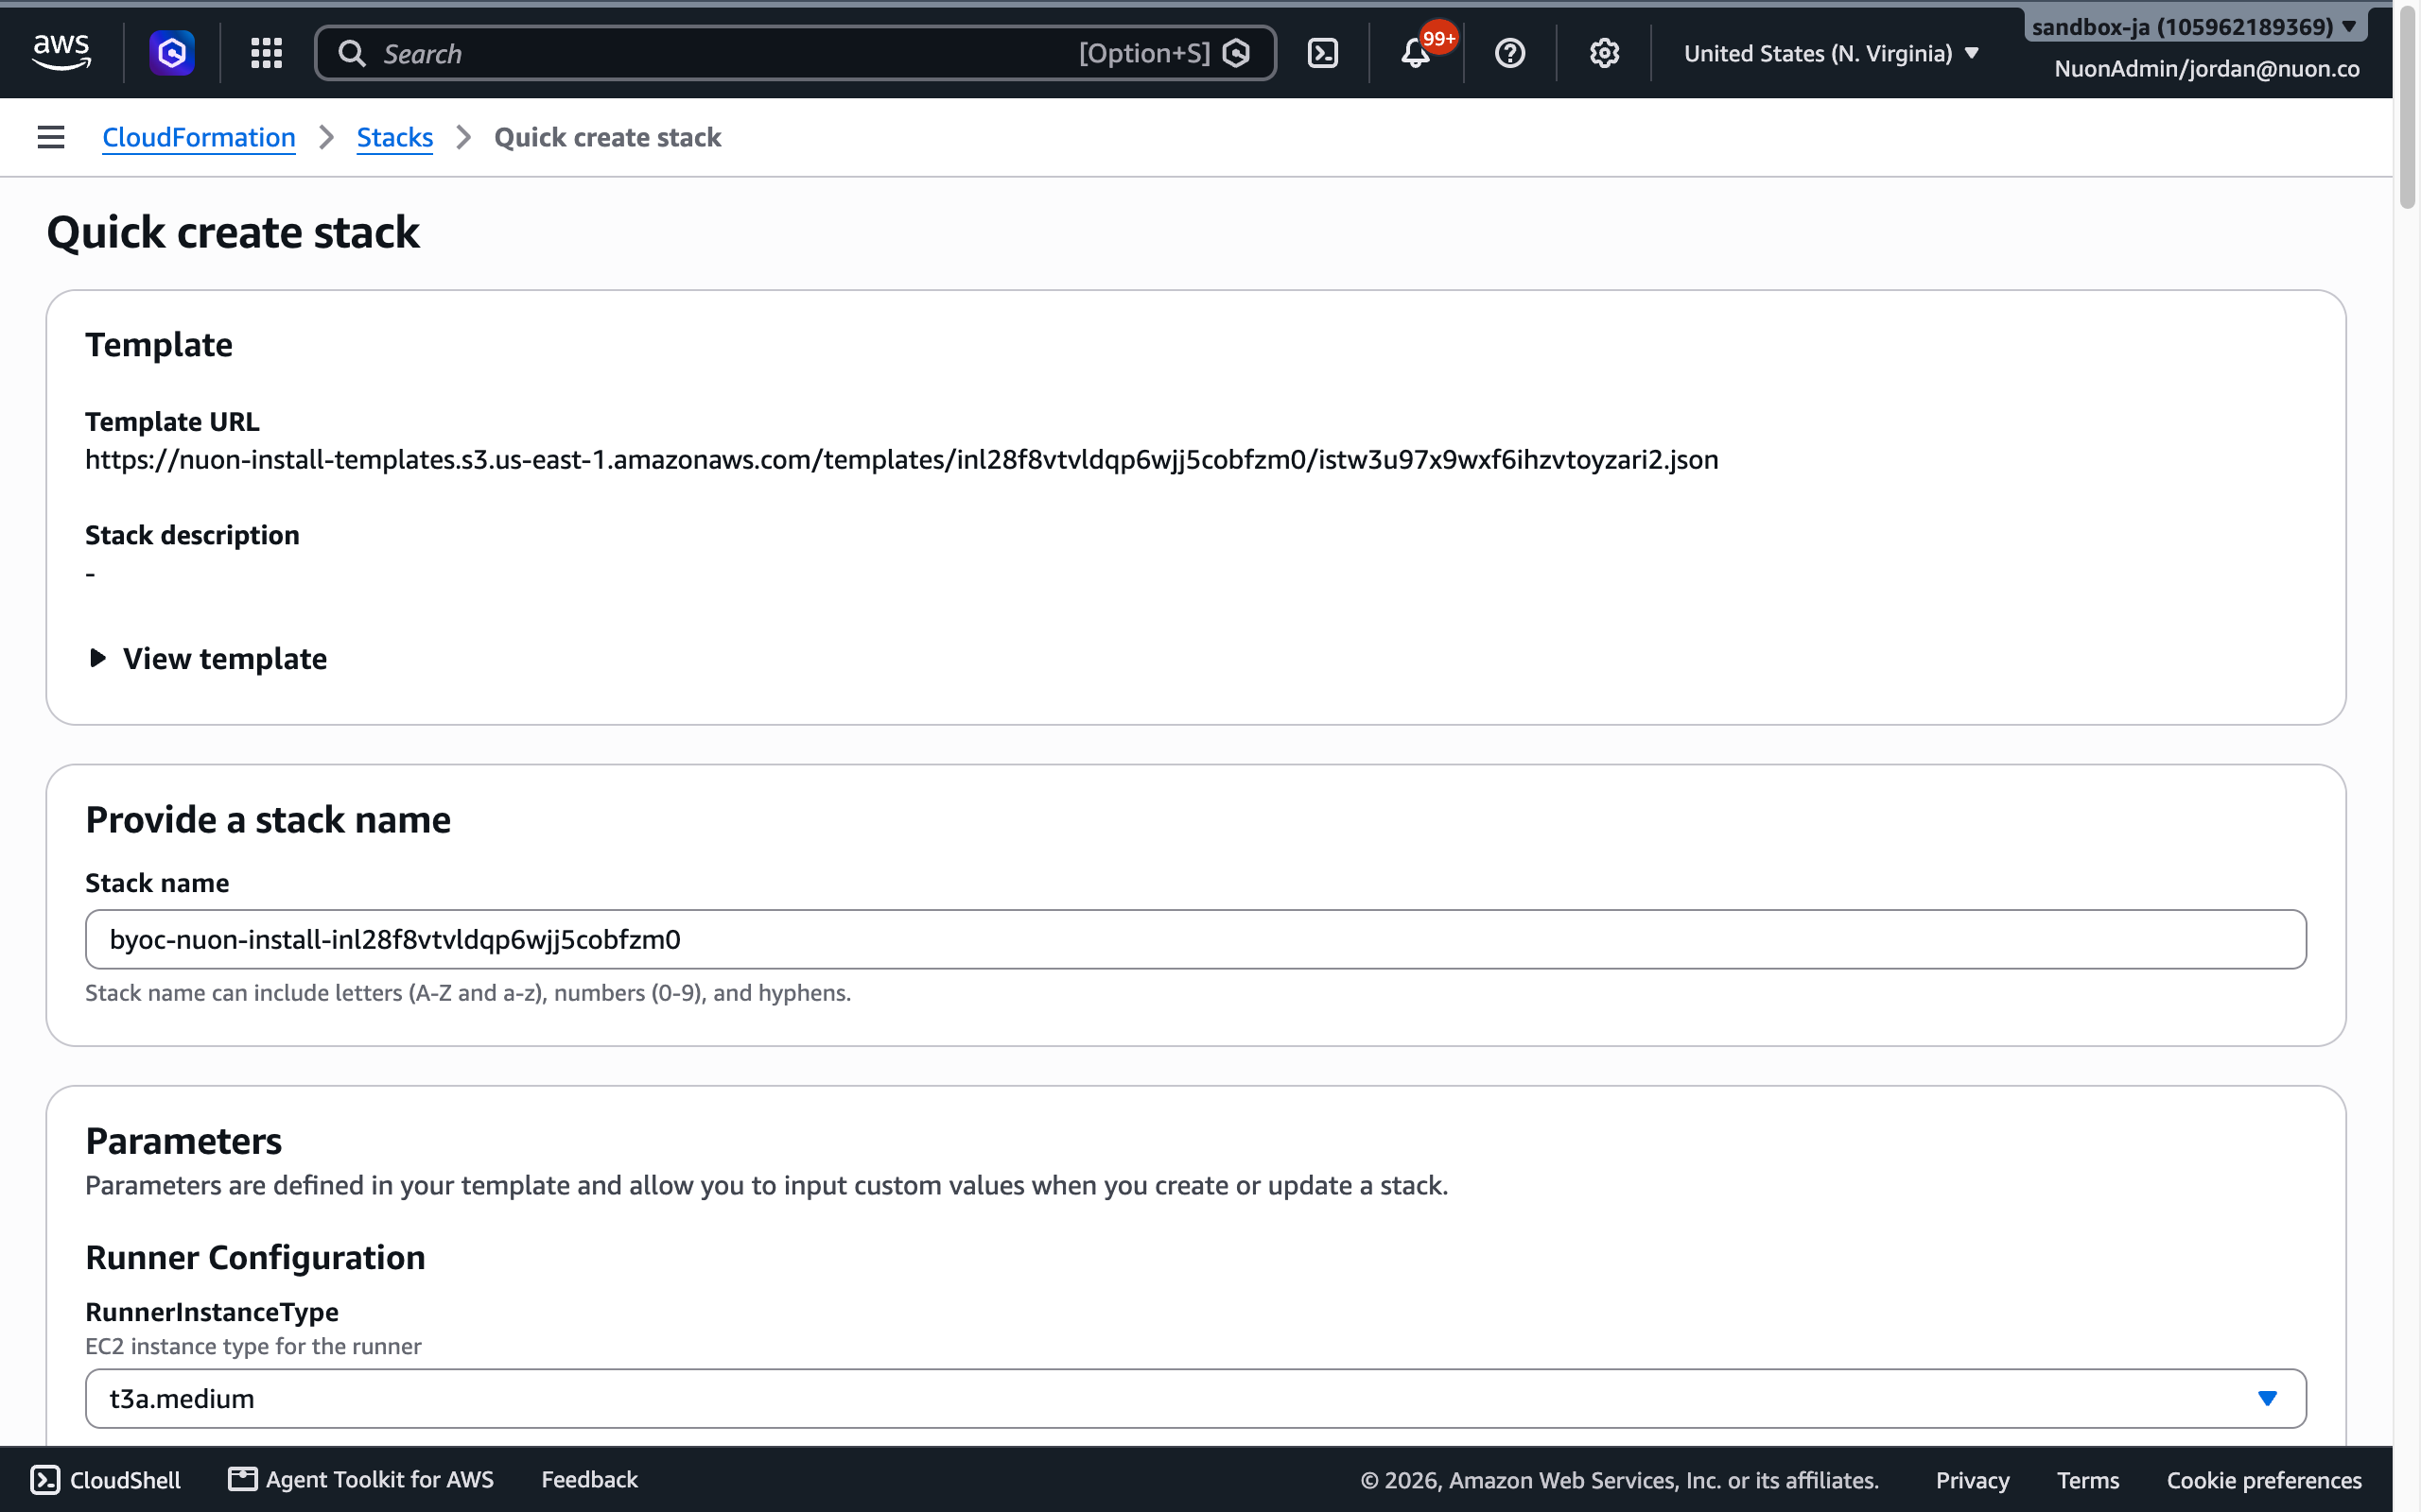
Task: Click the copyright notice in footer
Action: (1620, 1480)
